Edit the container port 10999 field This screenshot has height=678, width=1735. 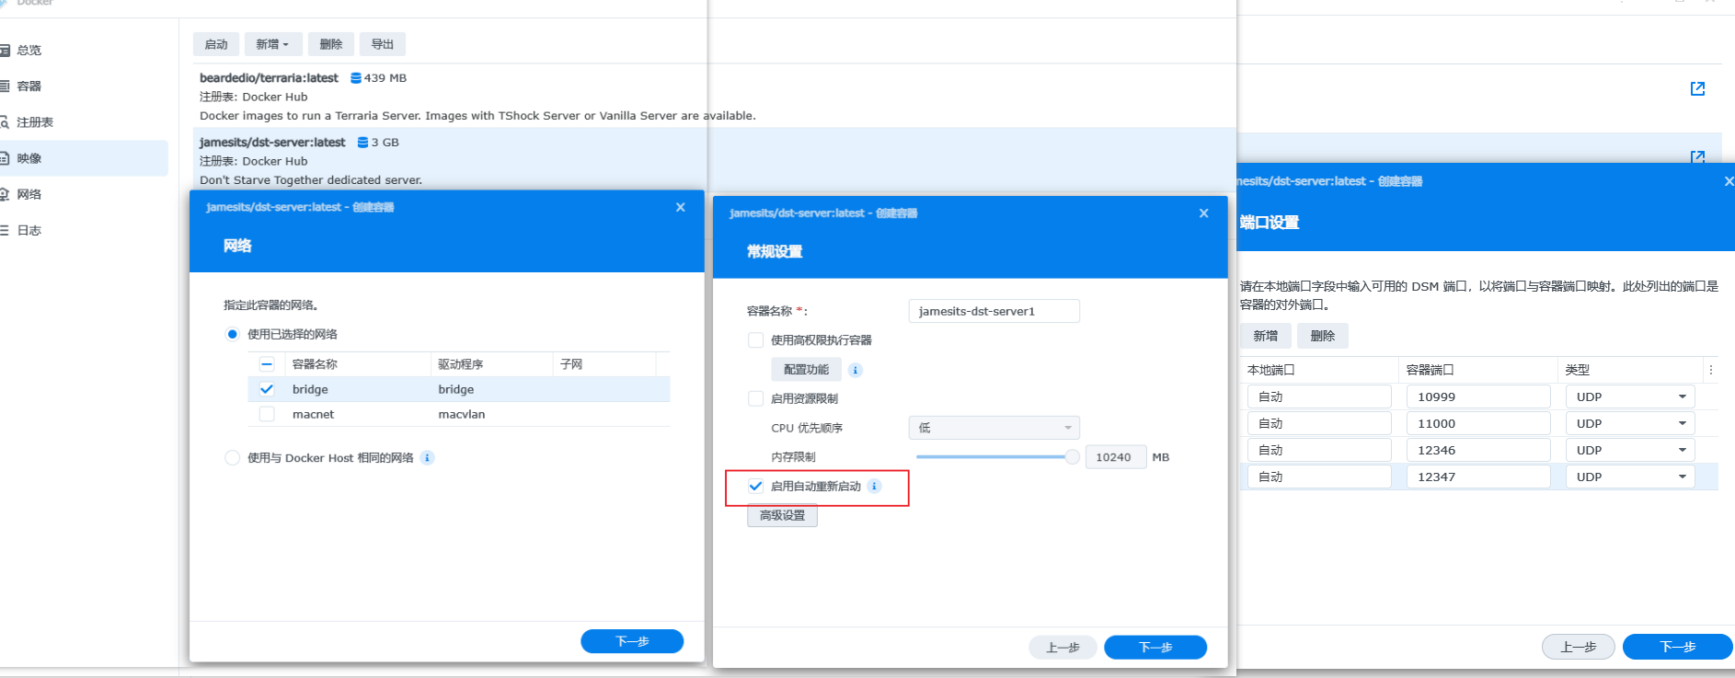point(1478,396)
